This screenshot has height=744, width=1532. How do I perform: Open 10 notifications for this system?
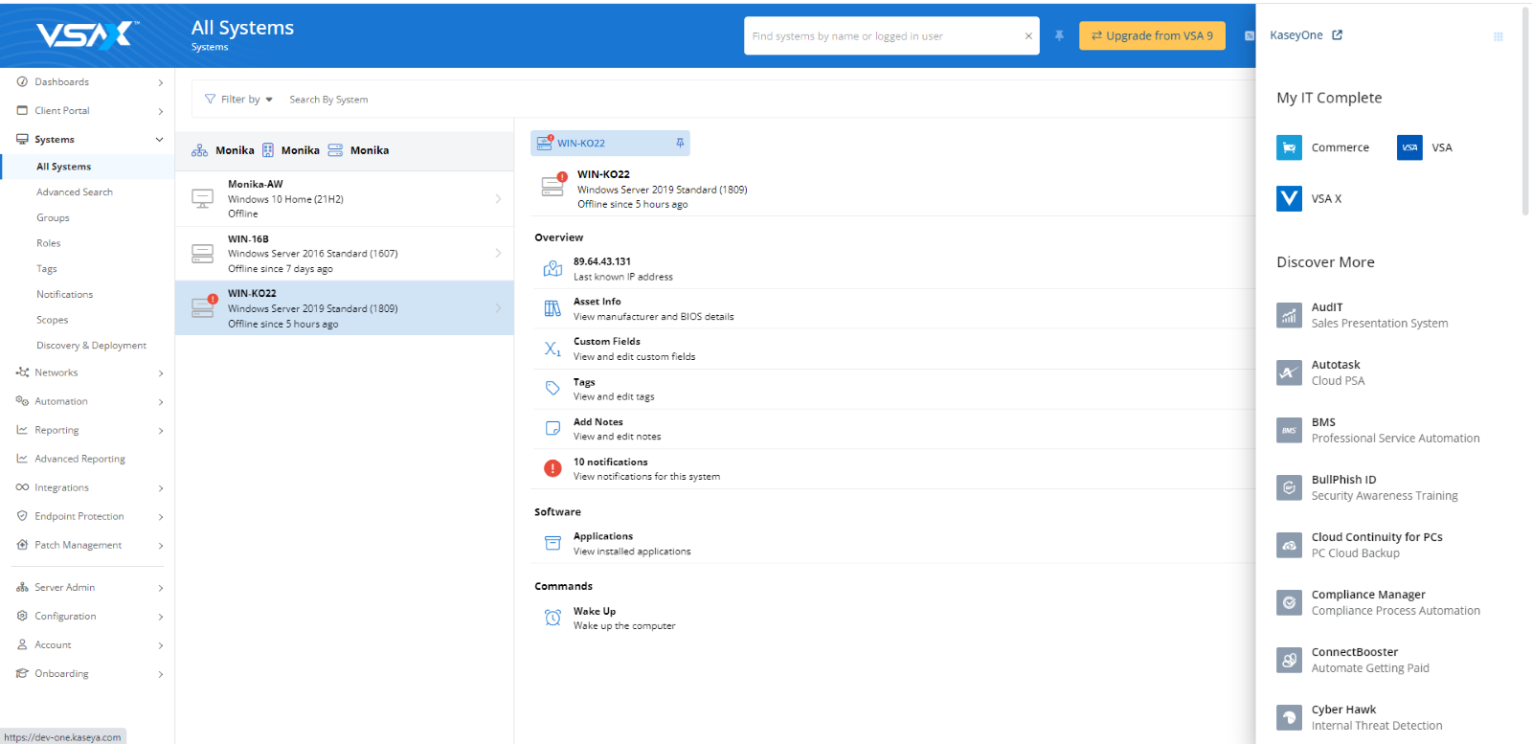894,469
